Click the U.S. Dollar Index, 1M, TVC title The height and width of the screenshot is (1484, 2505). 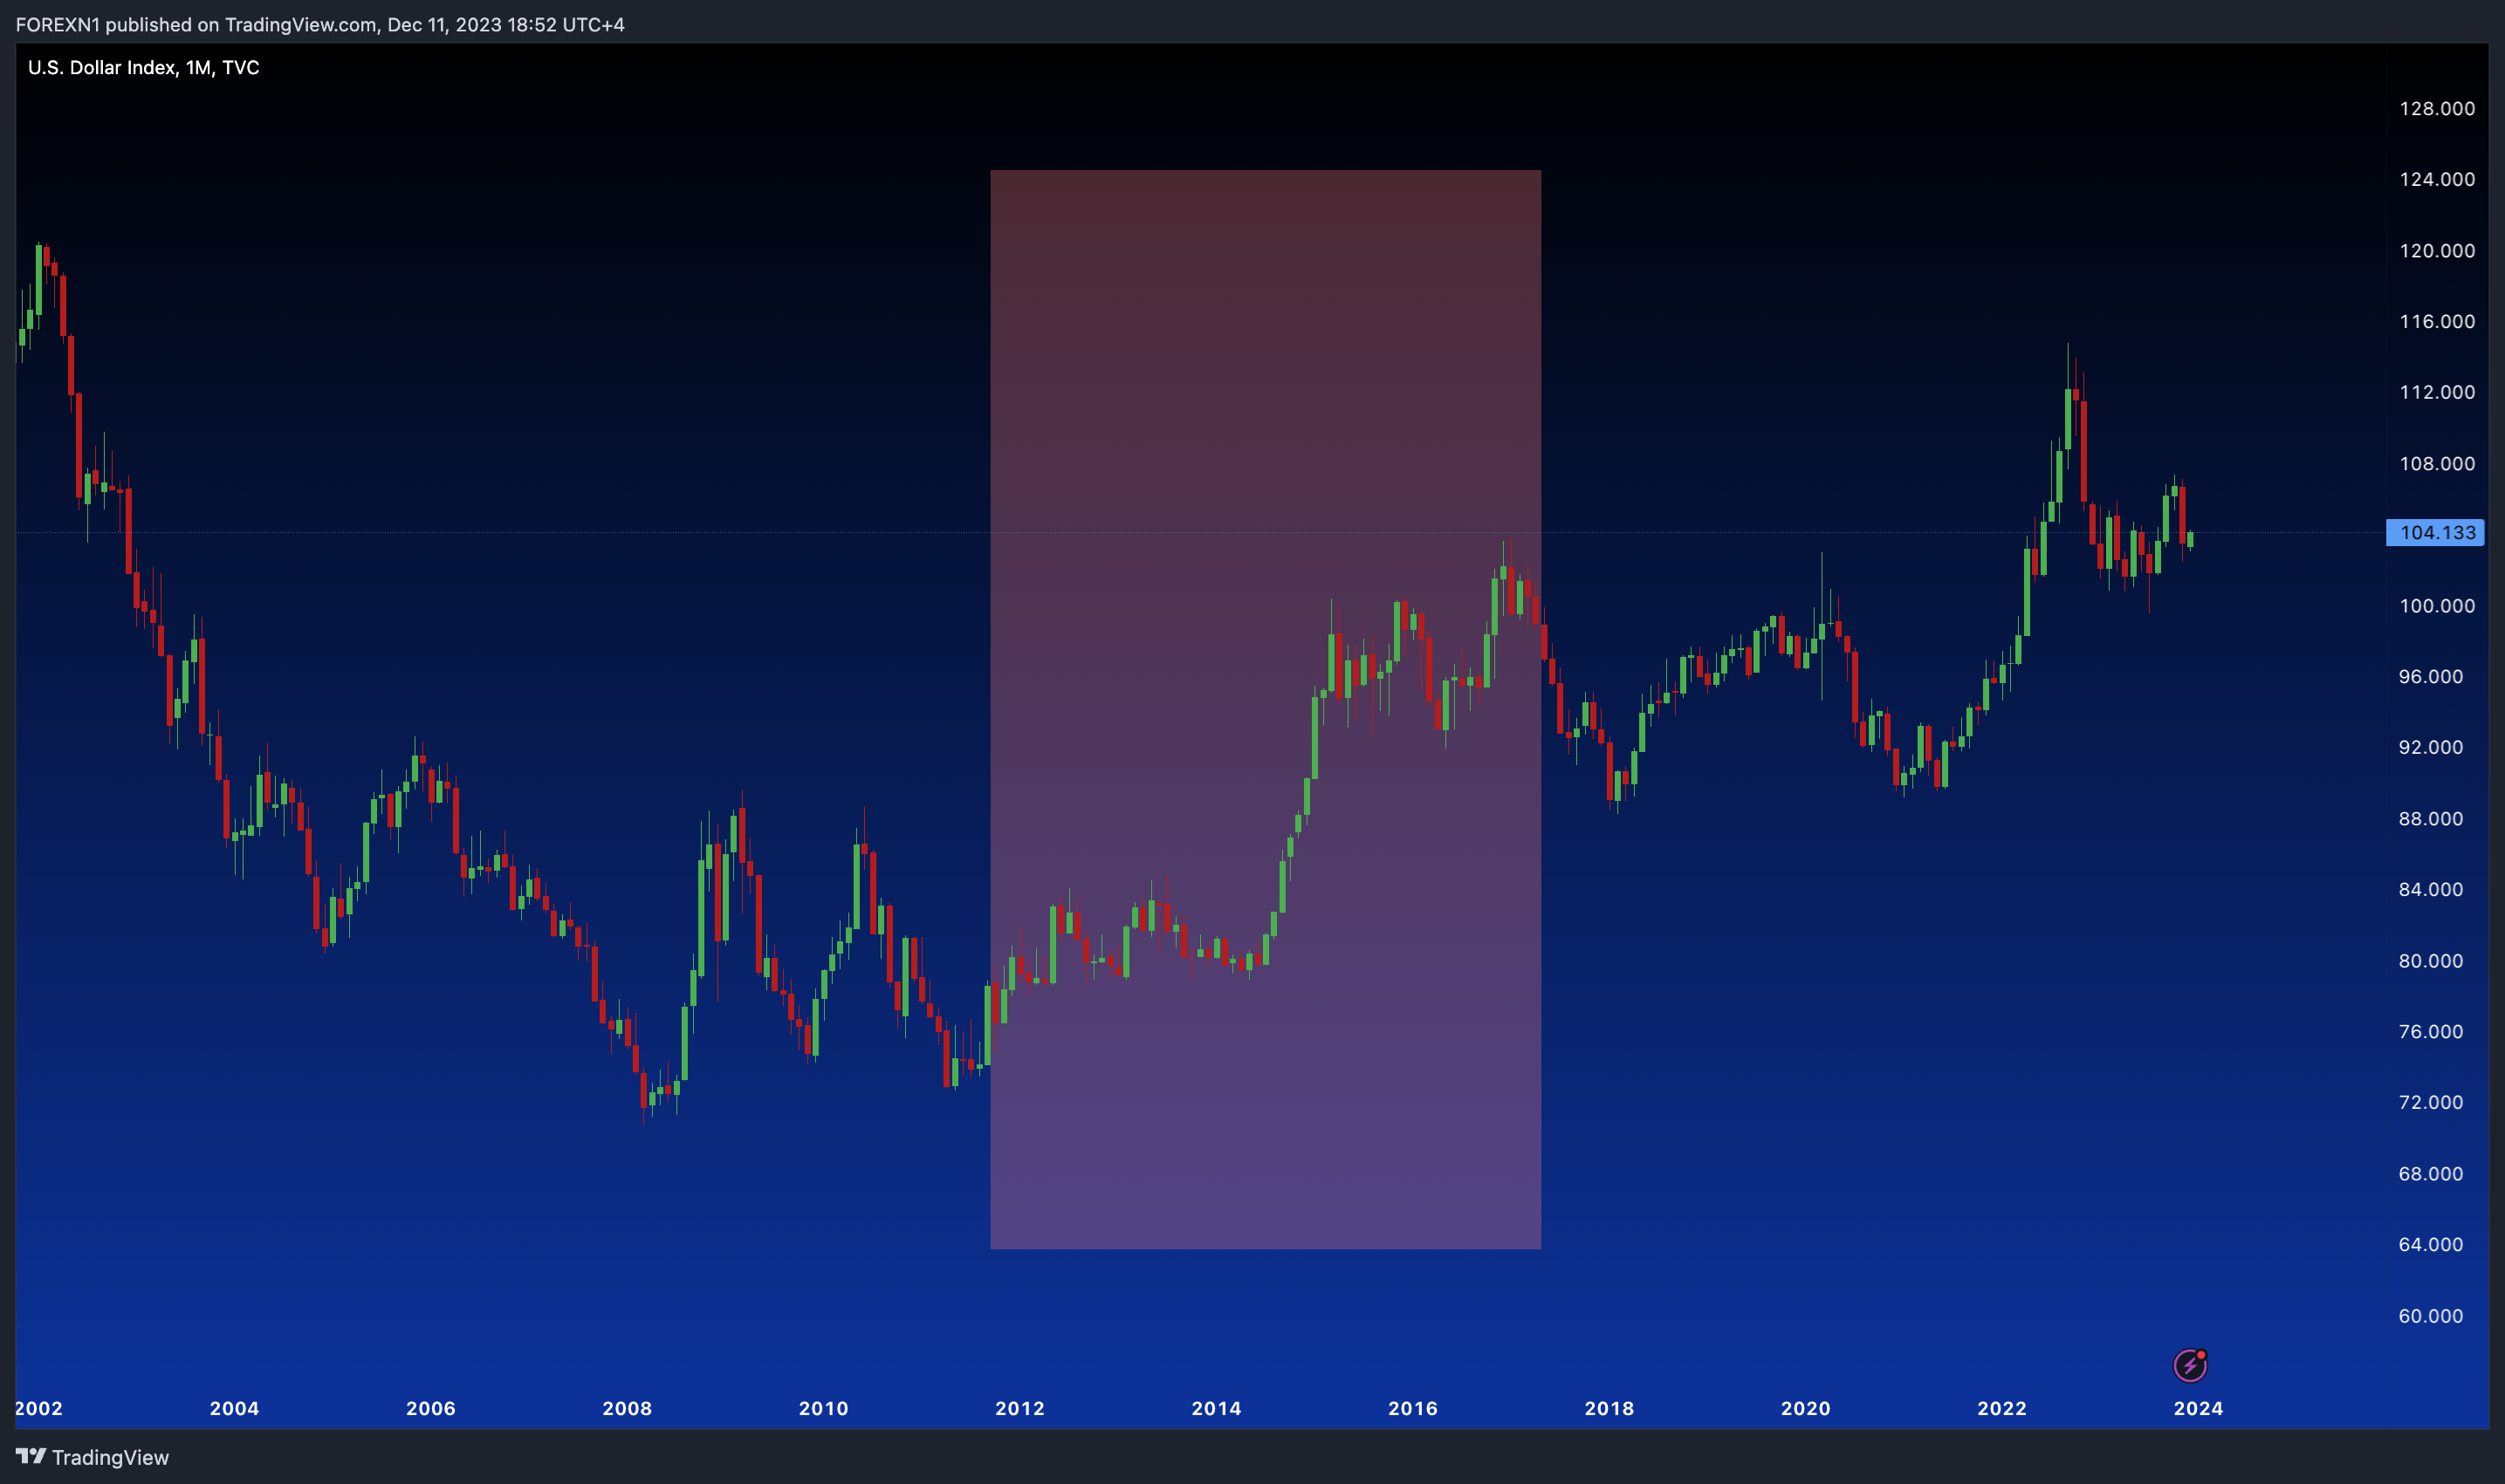point(143,67)
